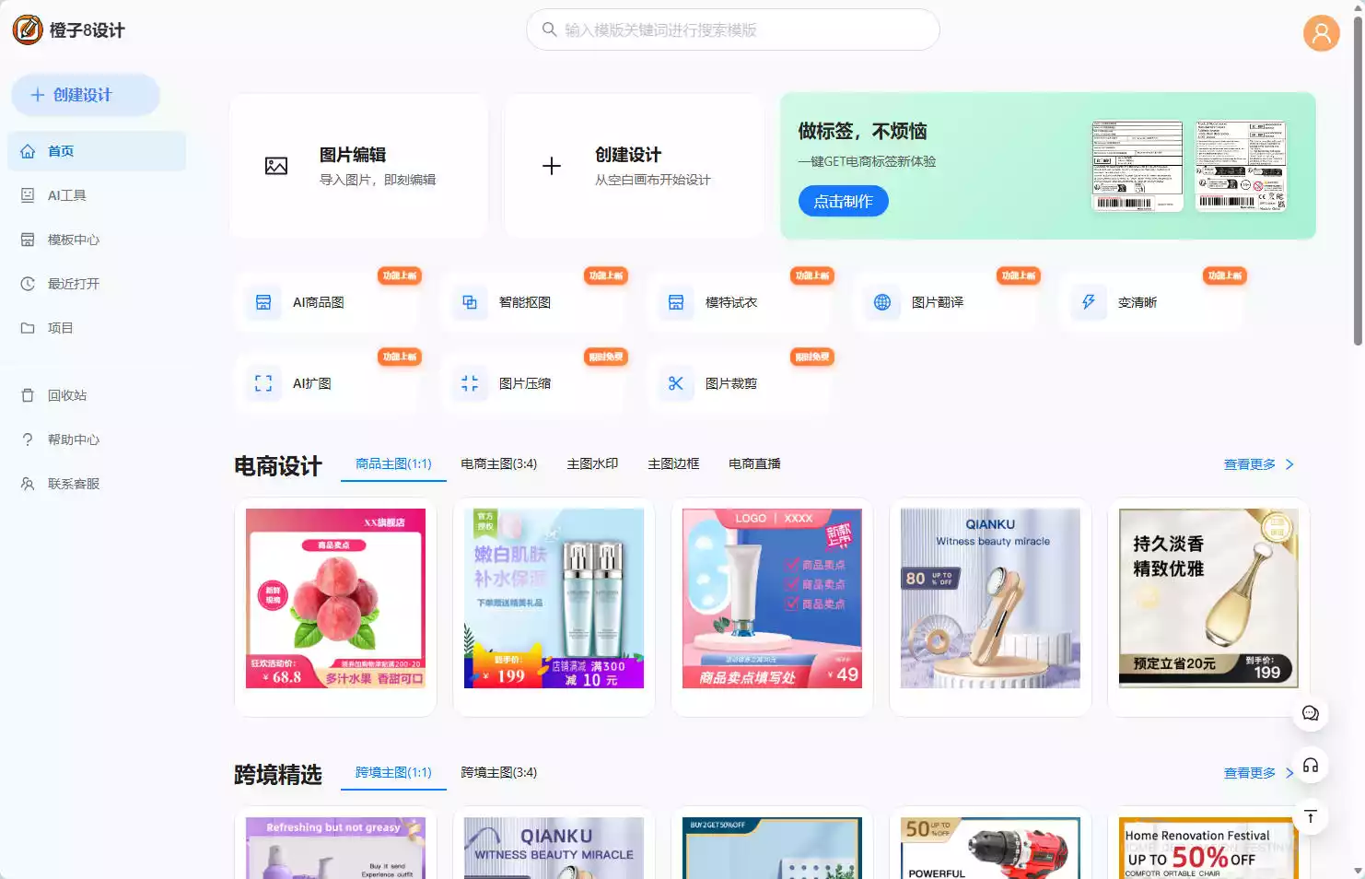Click the 模特试衣 tool icon
The image size is (1365, 879).
tap(676, 302)
